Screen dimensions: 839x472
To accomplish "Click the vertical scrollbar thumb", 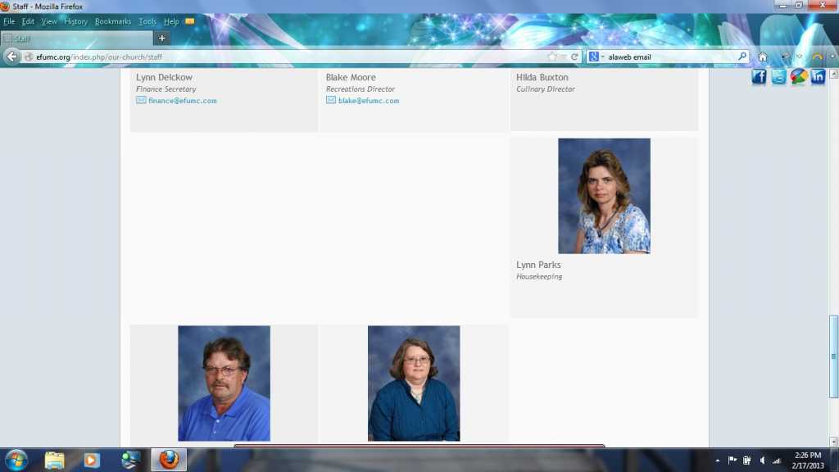I will coord(834,356).
